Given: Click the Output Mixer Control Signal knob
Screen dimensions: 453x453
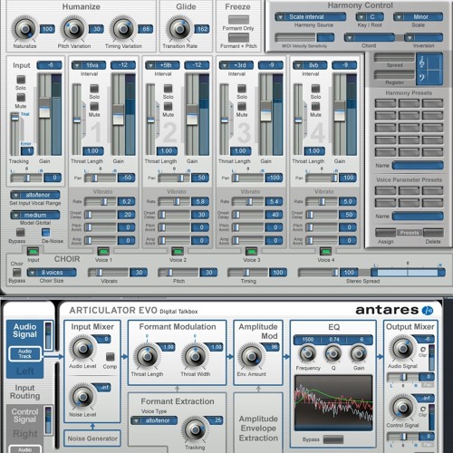Looking at the screenshot, I should click(x=402, y=408).
